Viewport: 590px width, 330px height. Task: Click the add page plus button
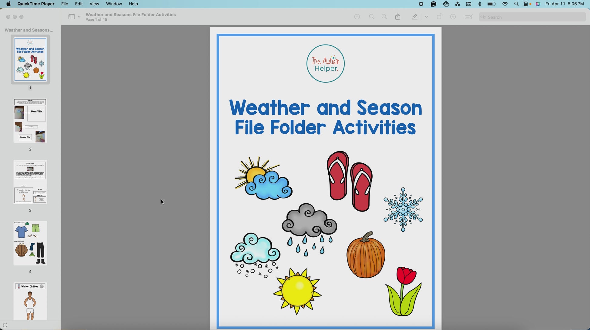click(x=5, y=325)
